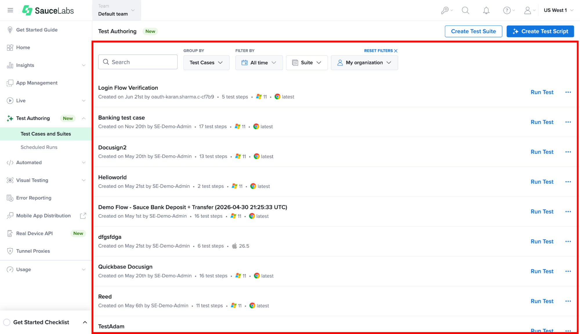Open the global search magnifier
This screenshot has height=334, width=580.
click(465, 10)
